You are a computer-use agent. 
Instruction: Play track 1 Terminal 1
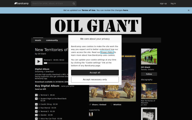click(x=36, y=95)
